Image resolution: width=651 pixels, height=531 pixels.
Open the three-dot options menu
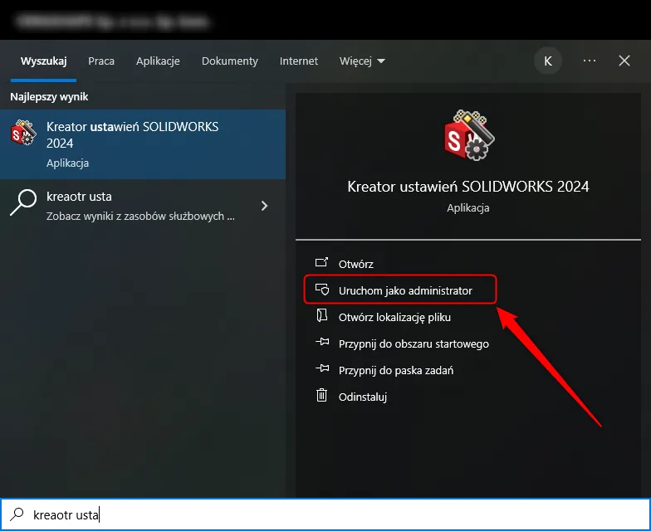pos(590,61)
